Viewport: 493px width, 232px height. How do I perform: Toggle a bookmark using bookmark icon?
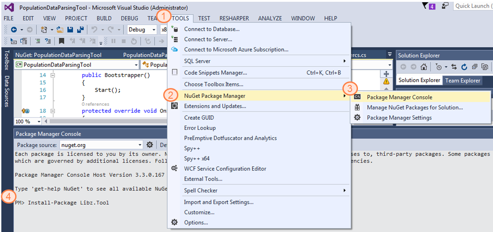[x=62, y=41]
